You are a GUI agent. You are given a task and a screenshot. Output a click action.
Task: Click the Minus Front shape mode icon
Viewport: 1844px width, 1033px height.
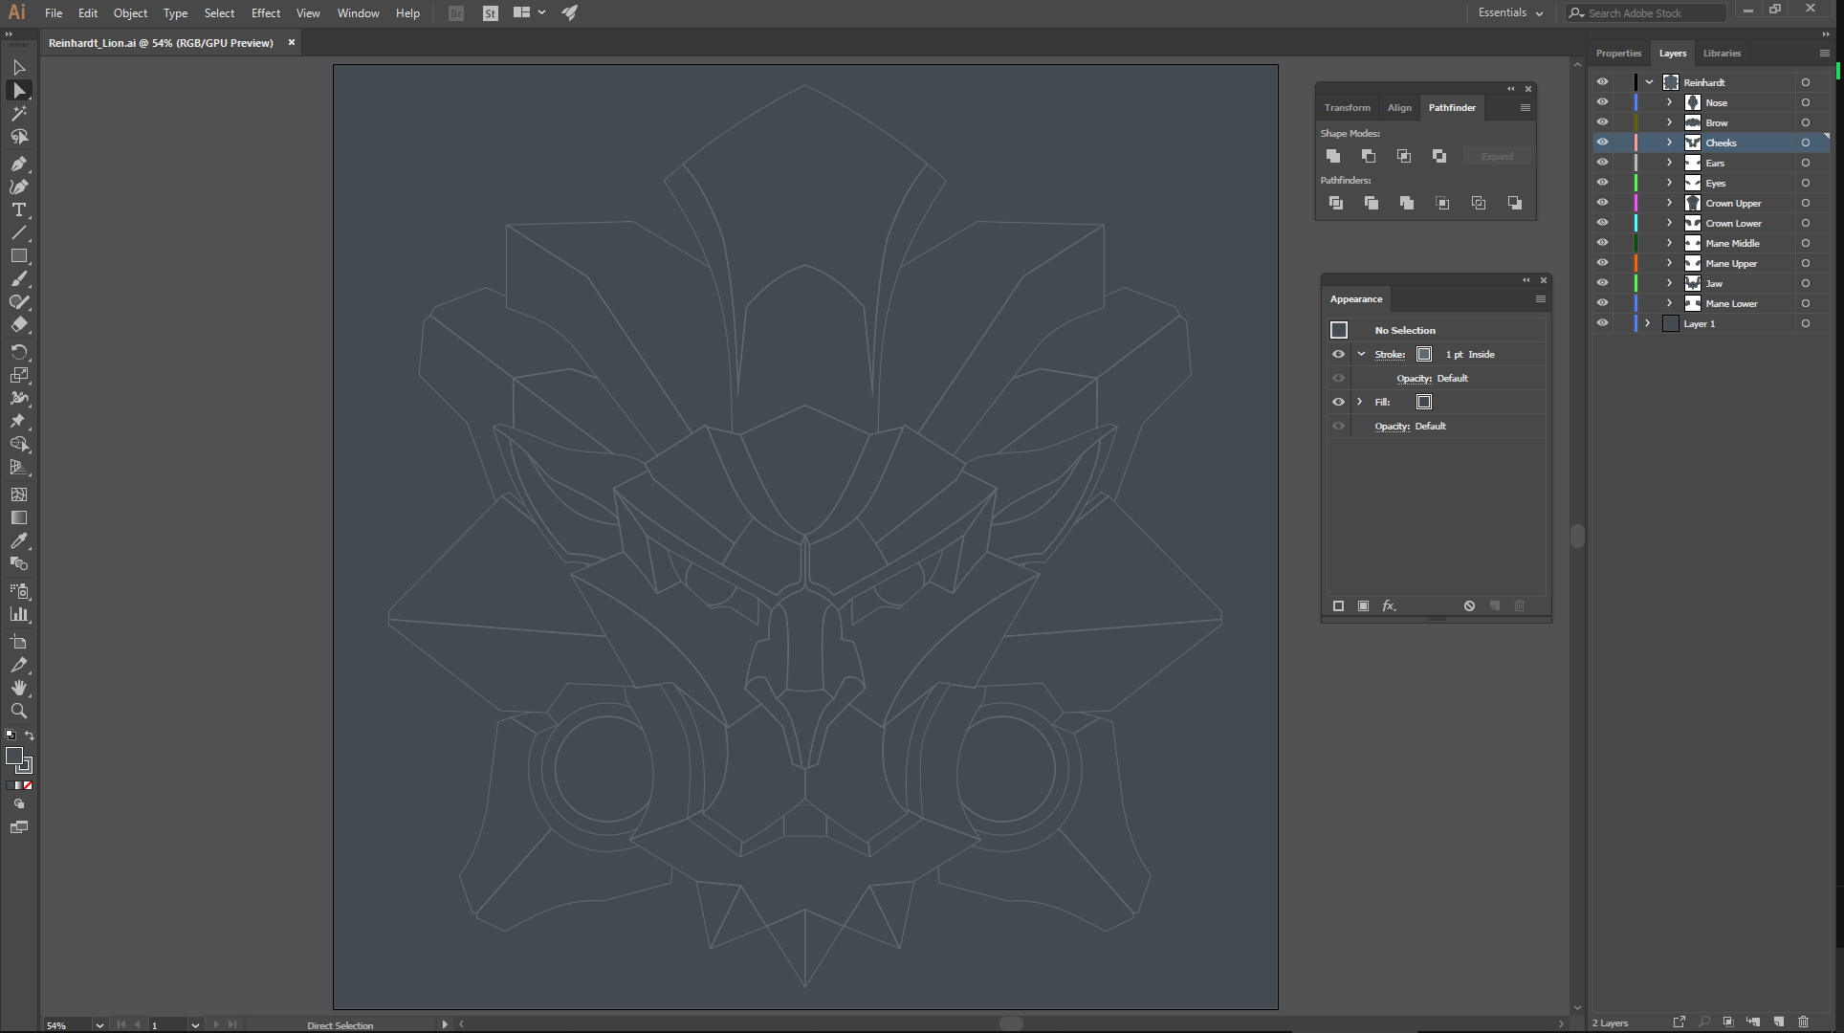pyautogui.click(x=1369, y=156)
